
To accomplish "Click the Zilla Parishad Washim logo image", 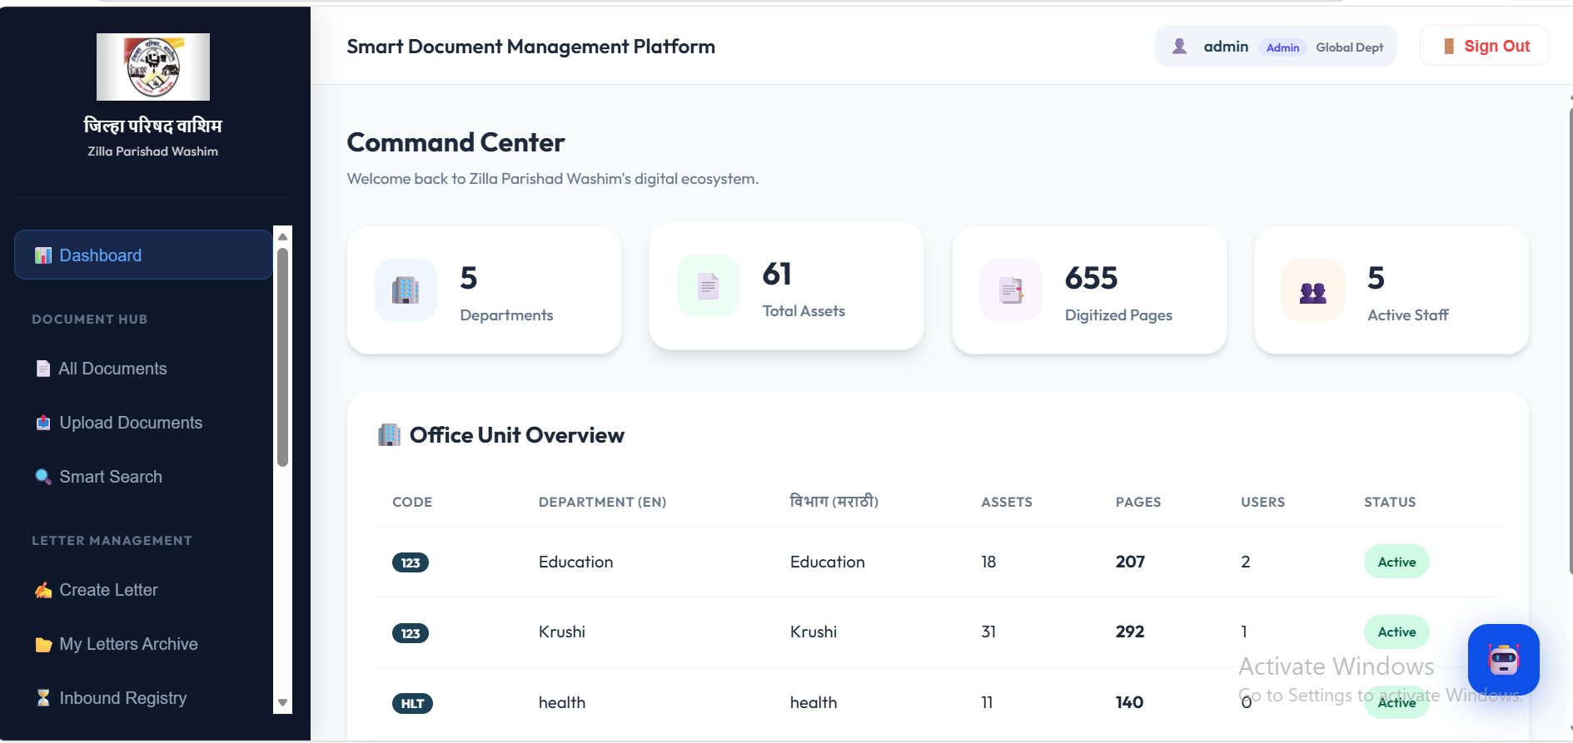I will pos(153,67).
